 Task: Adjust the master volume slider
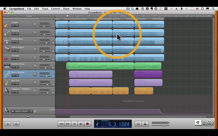point(164,125)
